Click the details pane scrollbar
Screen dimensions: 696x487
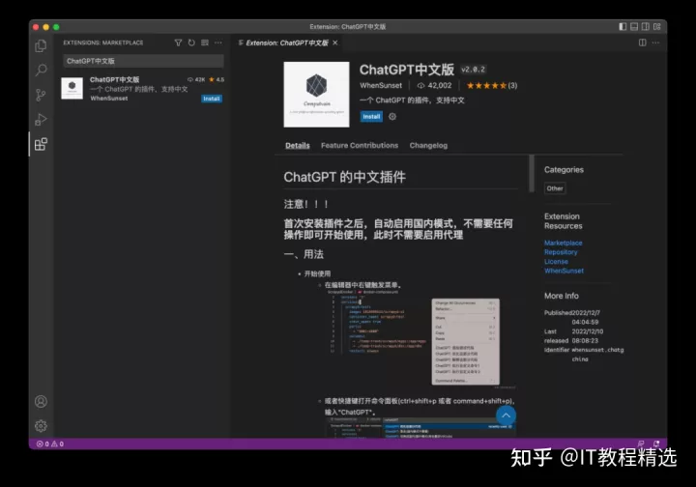[x=532, y=174]
